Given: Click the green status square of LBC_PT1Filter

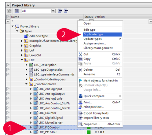Looking at the screenshot, I should [x=89, y=132].
